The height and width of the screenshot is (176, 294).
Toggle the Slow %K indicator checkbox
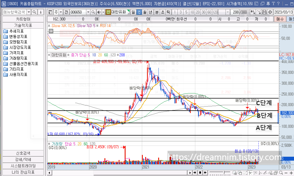(49, 26)
